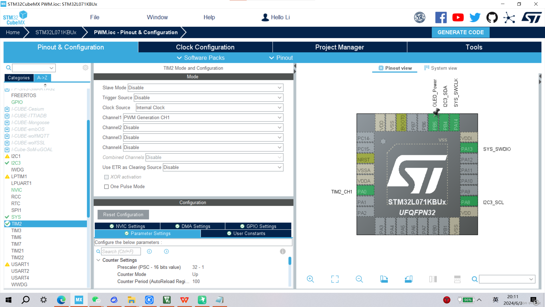Viewport: 545px width, 307px height.
Task: Toggle the XOR activation checkbox
Action: [106, 177]
